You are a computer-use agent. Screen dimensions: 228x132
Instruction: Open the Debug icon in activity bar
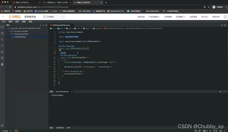[x=2, y=52]
